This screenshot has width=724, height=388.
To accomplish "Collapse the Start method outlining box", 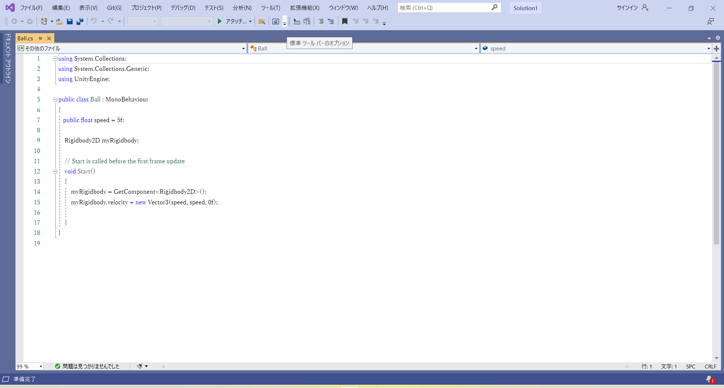I will pyautogui.click(x=55, y=172).
